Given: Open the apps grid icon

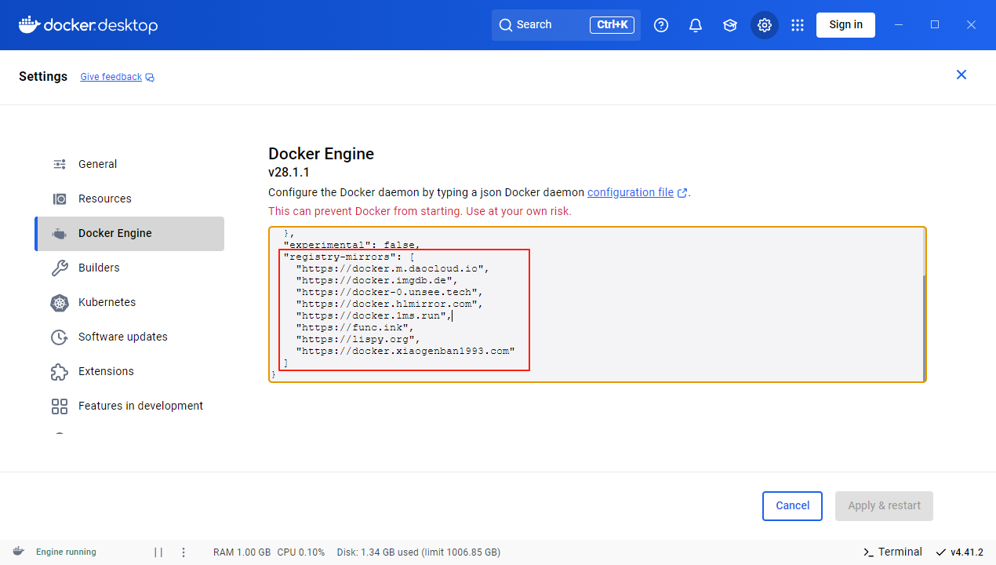Looking at the screenshot, I should click(x=798, y=25).
